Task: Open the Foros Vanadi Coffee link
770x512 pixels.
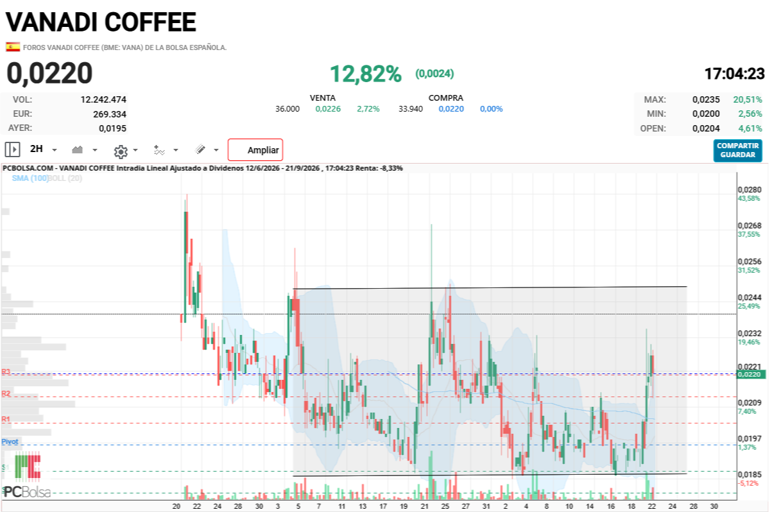Action: coord(124,47)
